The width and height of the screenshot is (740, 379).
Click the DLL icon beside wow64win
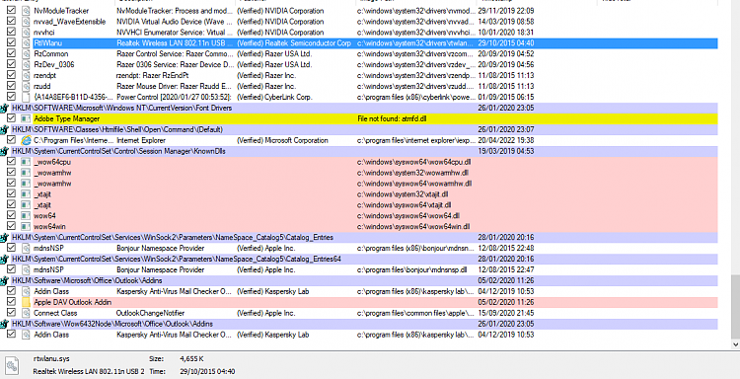[x=26, y=227]
